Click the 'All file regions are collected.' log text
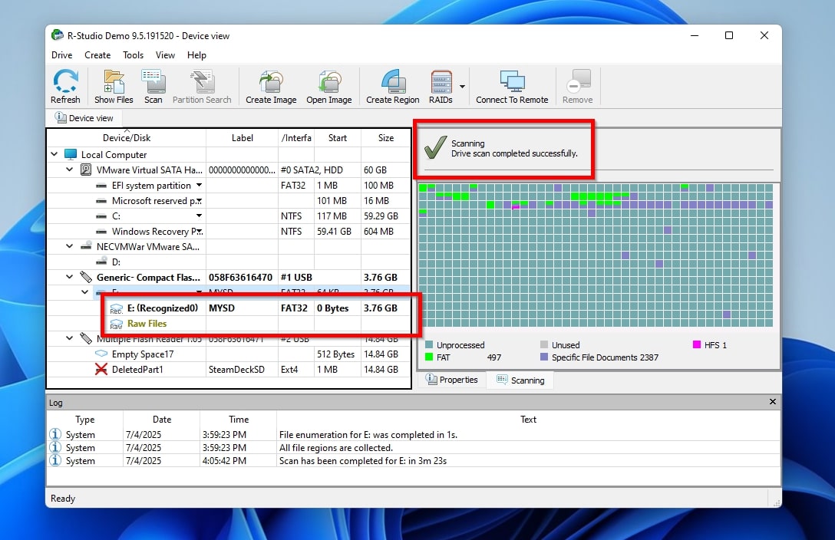 click(x=336, y=447)
